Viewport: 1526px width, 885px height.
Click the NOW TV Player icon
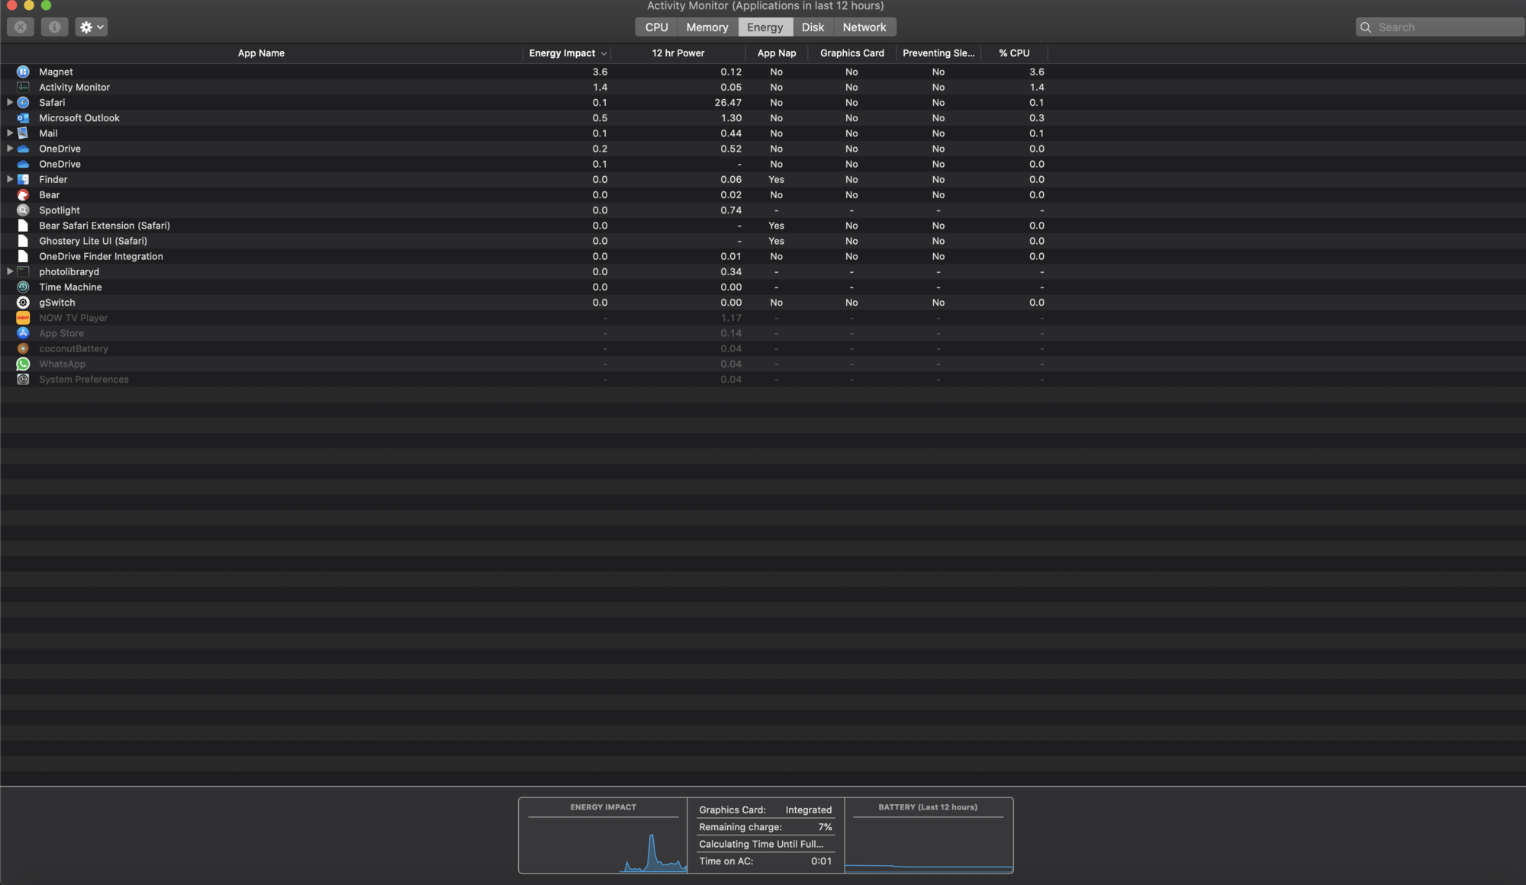click(23, 318)
